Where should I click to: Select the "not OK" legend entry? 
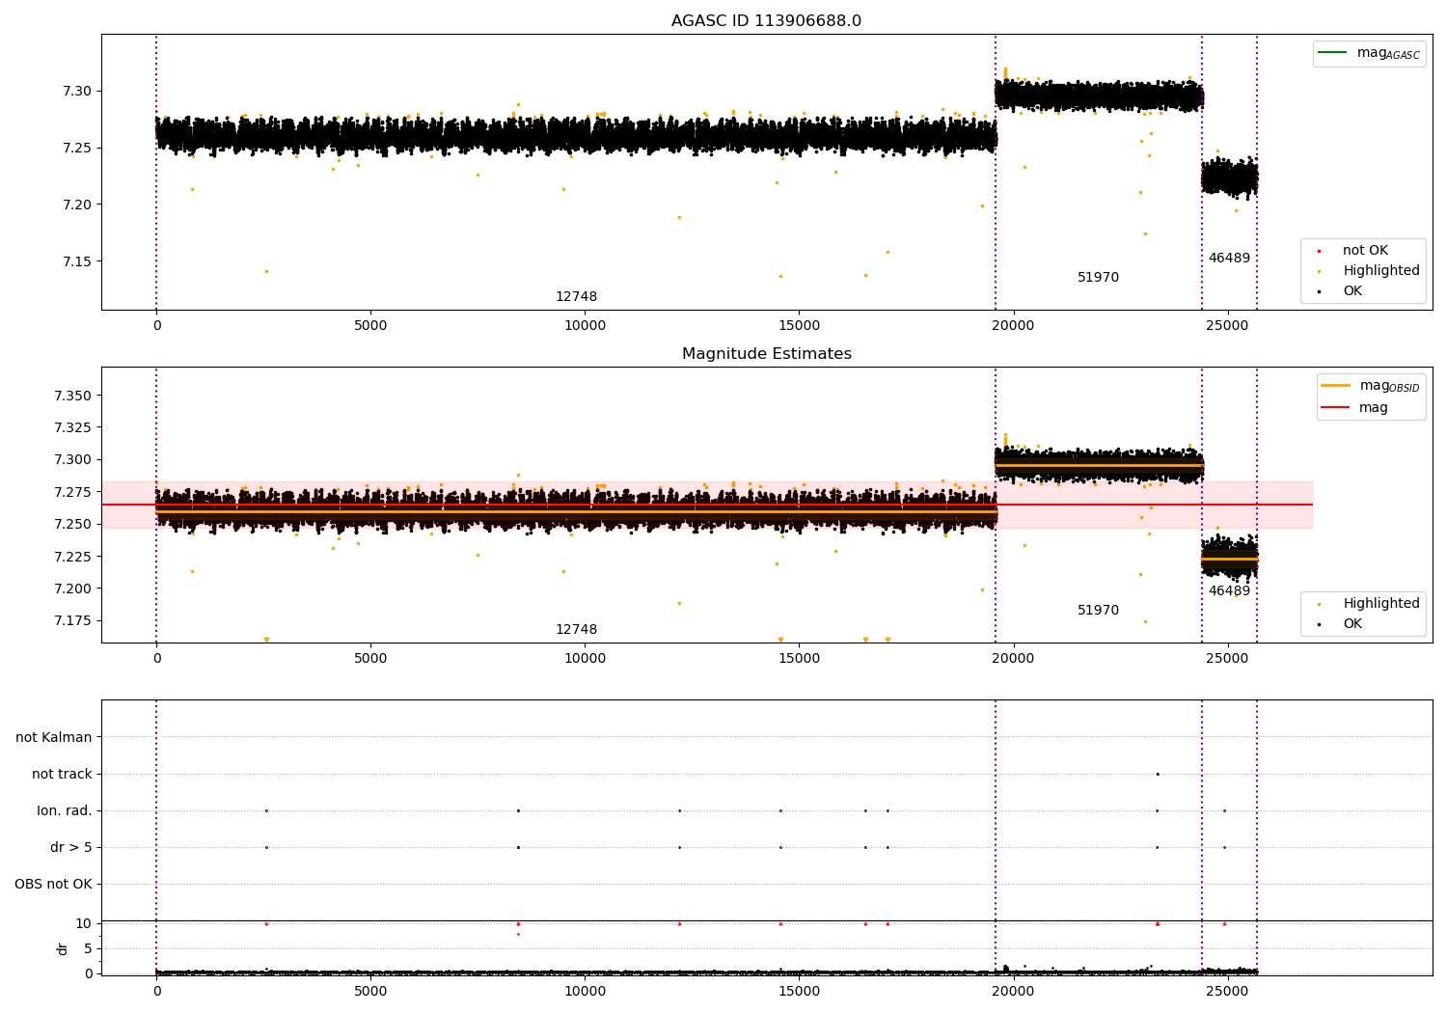(1365, 251)
